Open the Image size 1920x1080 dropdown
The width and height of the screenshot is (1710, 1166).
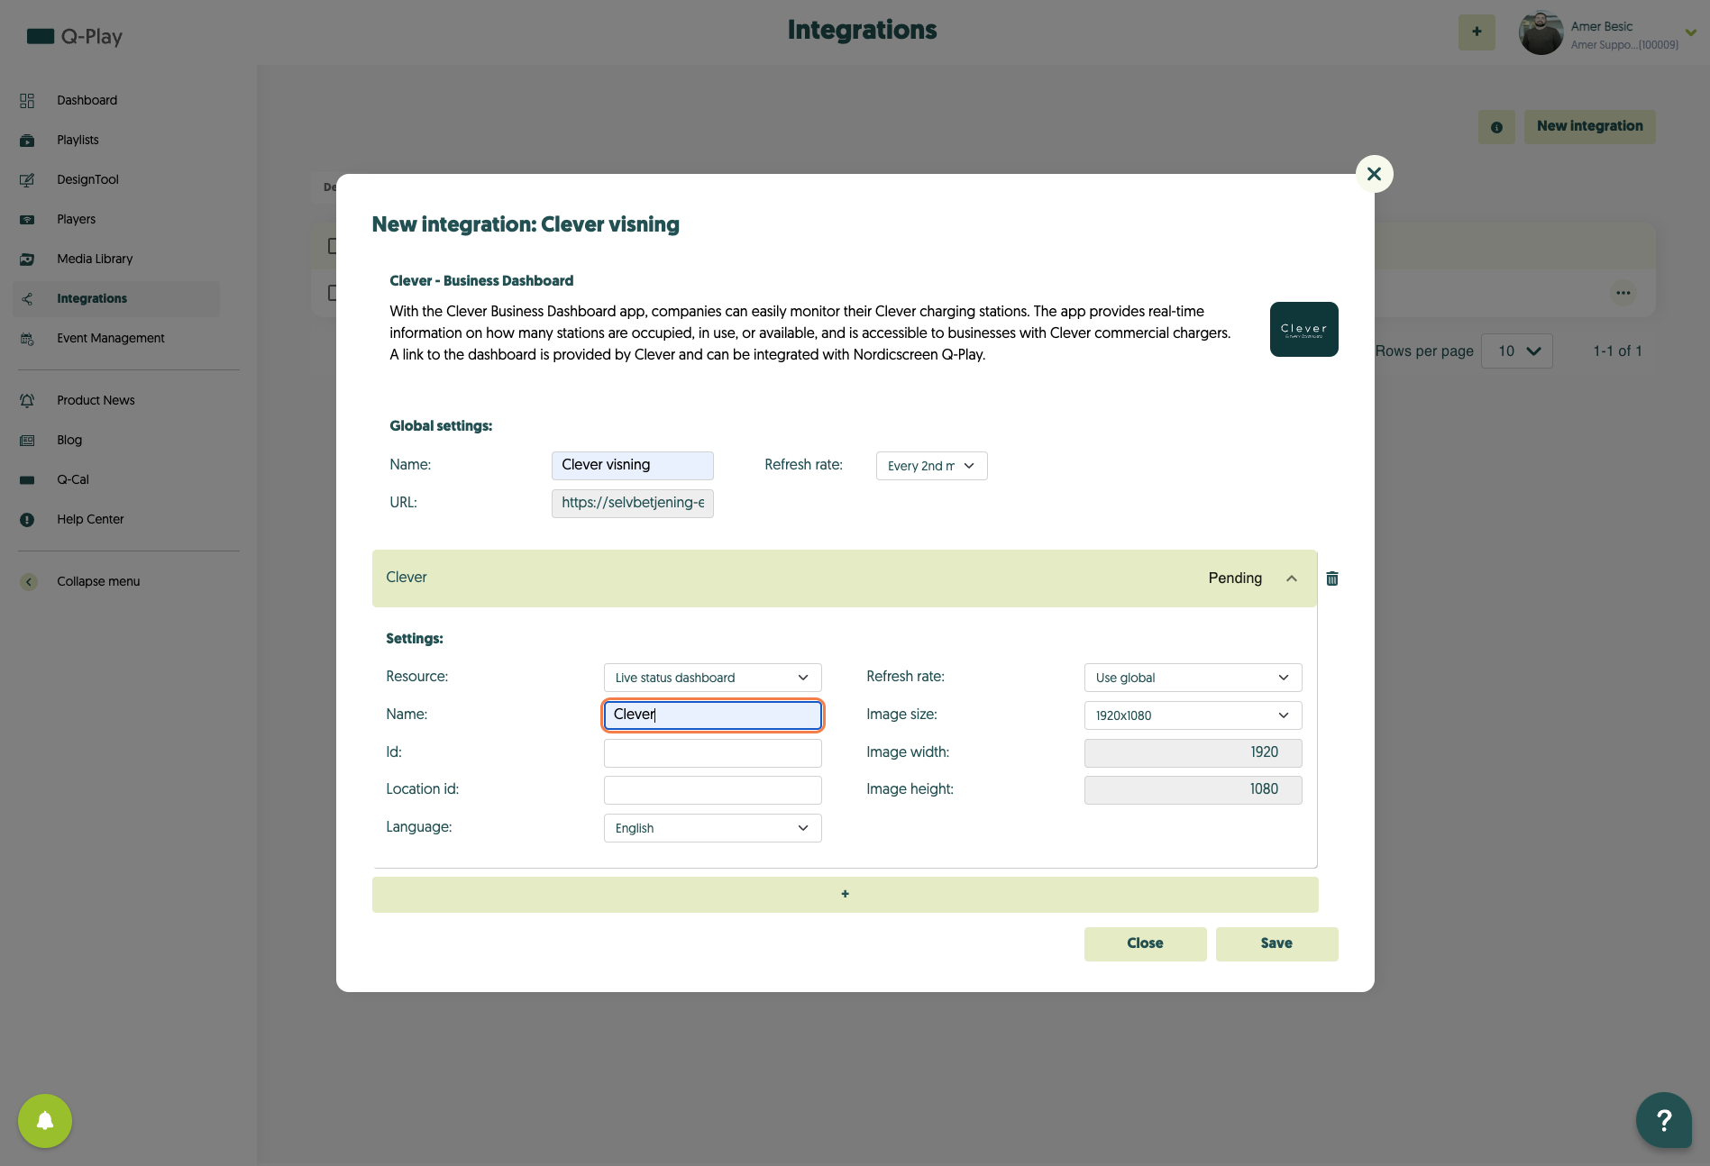pos(1193,715)
